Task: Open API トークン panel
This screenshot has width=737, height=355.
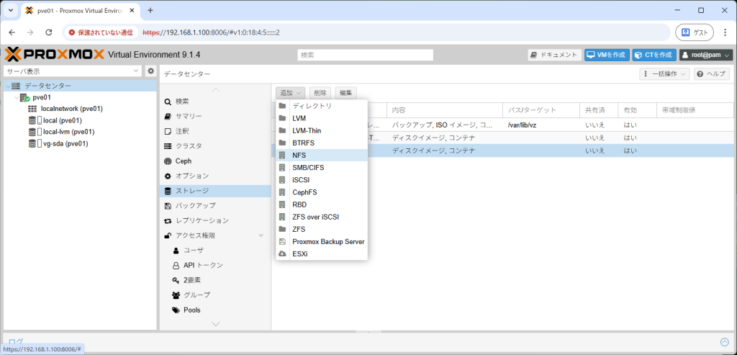Action: [x=215, y=265]
